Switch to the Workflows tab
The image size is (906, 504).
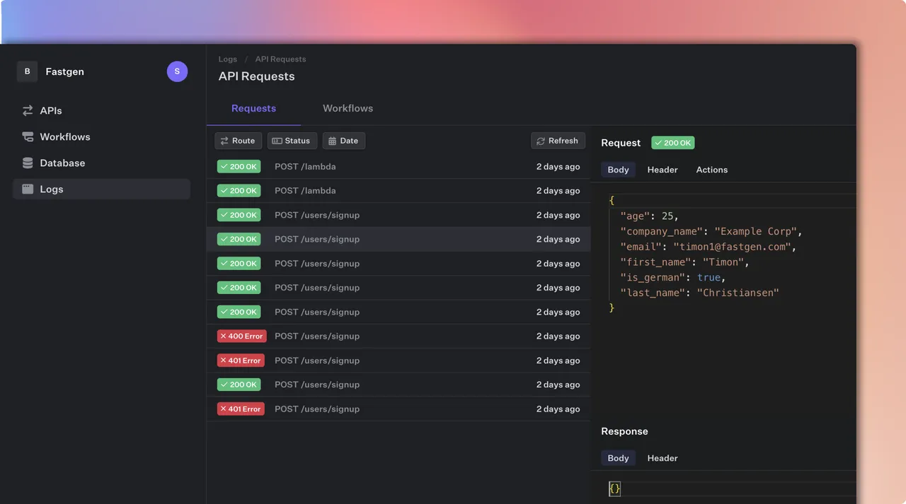[x=348, y=108]
